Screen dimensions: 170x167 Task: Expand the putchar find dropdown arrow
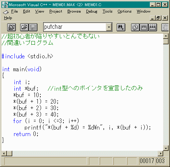tap(109, 27)
